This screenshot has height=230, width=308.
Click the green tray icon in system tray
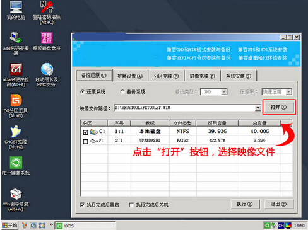pos(267,226)
